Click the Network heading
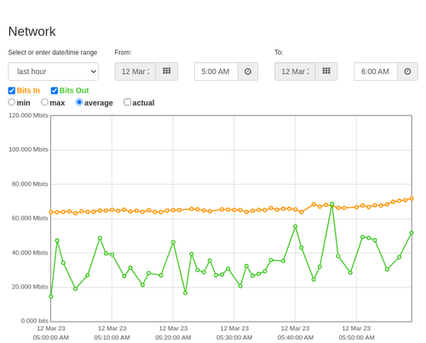Viewport: 426px width, 343px height. [x=32, y=31]
